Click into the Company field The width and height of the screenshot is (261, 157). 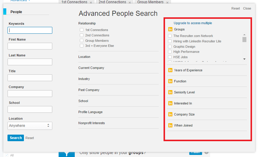pyautogui.click(x=30, y=93)
